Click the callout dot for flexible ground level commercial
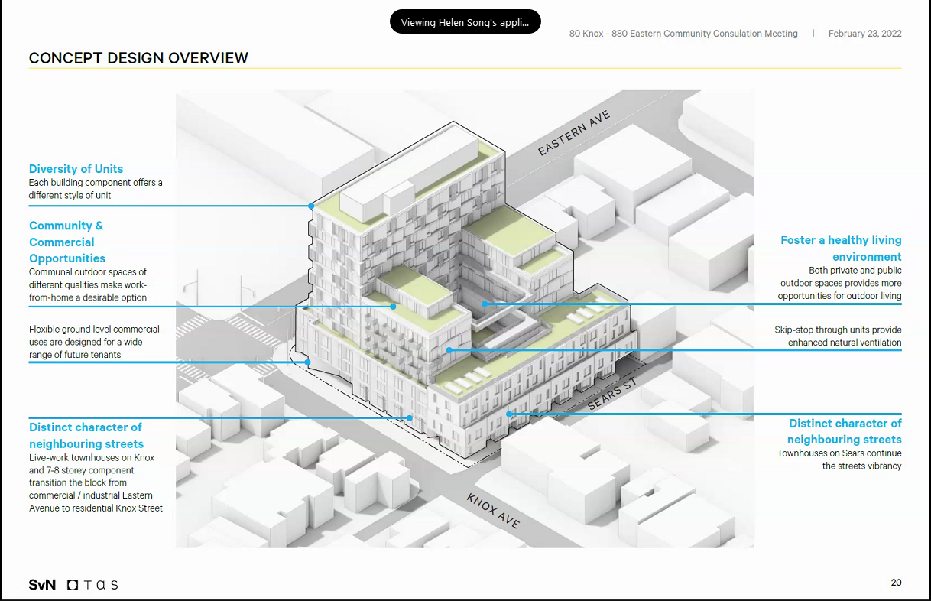The image size is (931, 601). pyautogui.click(x=308, y=362)
